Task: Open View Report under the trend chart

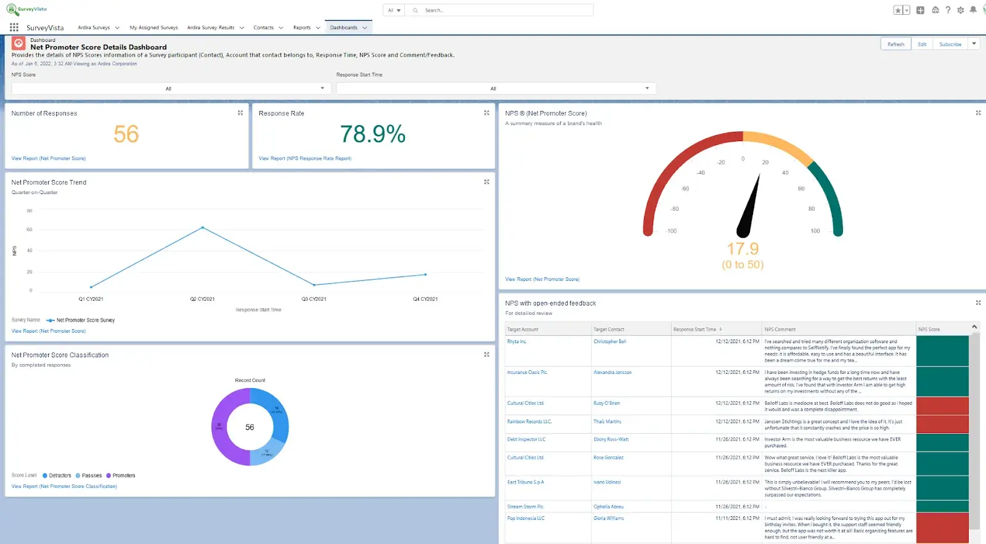Action: 49,331
